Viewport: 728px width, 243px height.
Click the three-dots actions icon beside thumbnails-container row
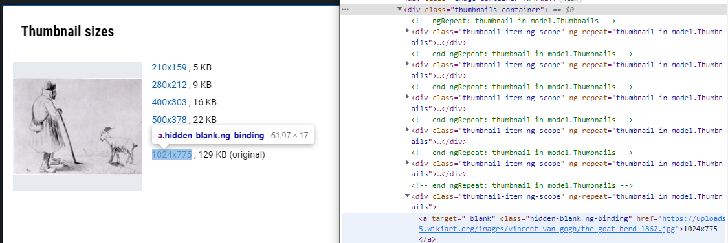tap(345, 9)
